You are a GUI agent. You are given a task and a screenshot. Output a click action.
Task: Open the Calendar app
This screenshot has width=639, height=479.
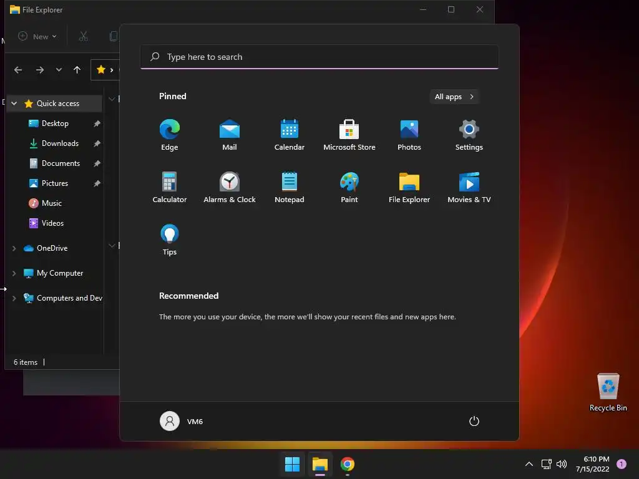(290, 135)
